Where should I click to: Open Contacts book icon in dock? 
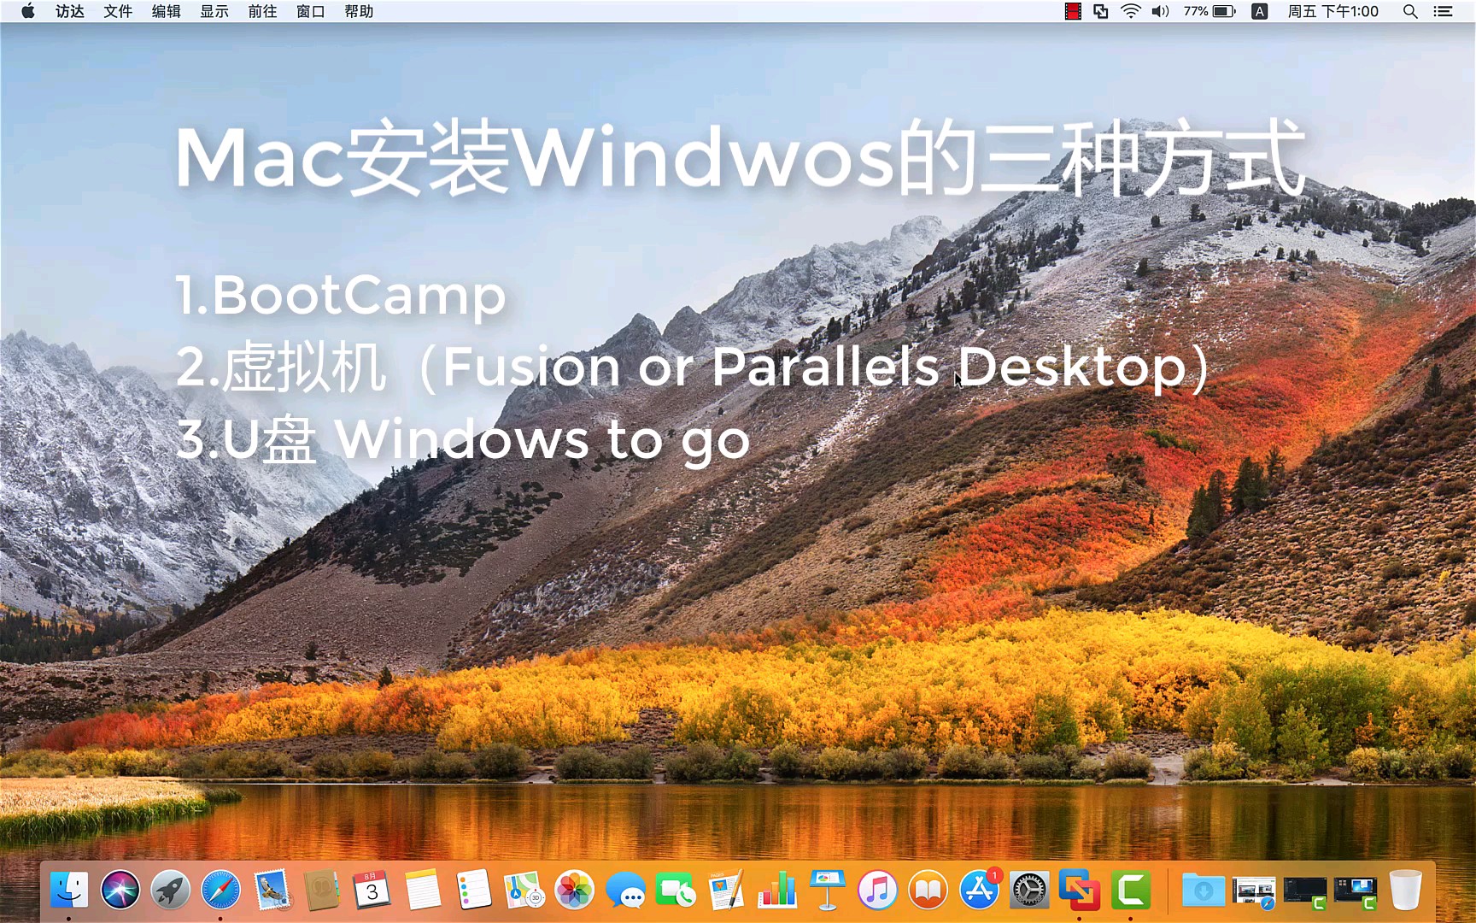click(322, 891)
